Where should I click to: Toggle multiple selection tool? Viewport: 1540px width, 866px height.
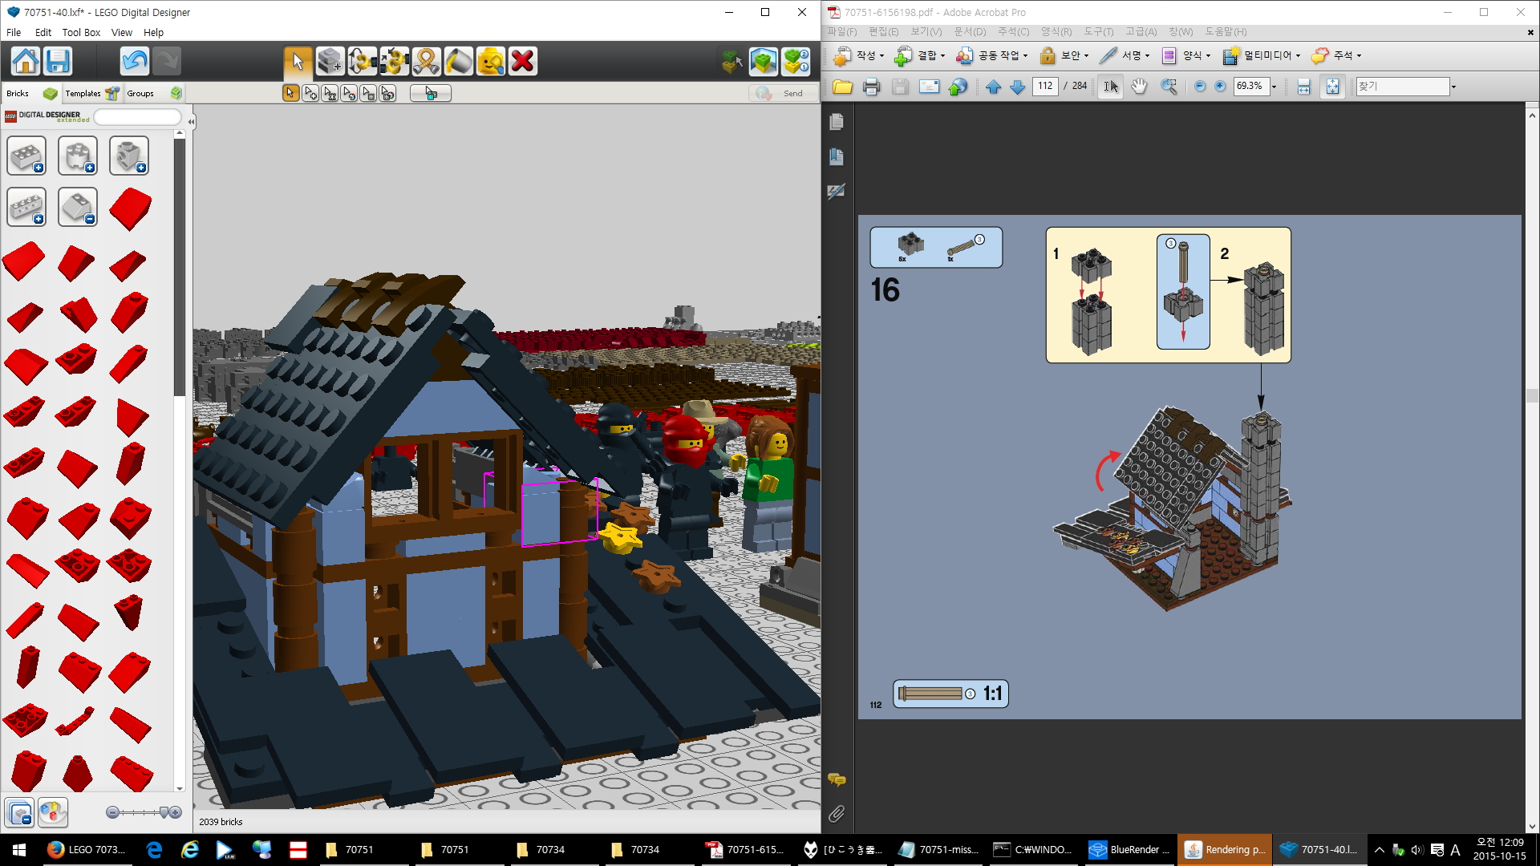tap(310, 94)
